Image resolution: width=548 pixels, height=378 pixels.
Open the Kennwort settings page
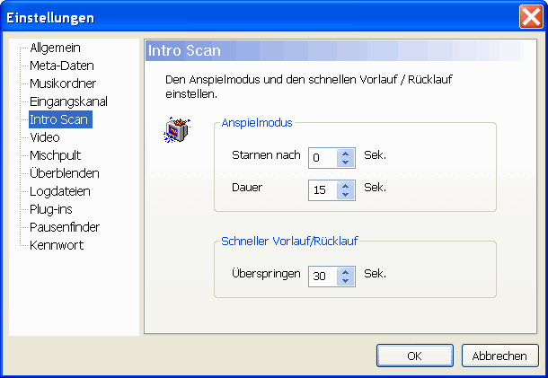[x=56, y=245]
